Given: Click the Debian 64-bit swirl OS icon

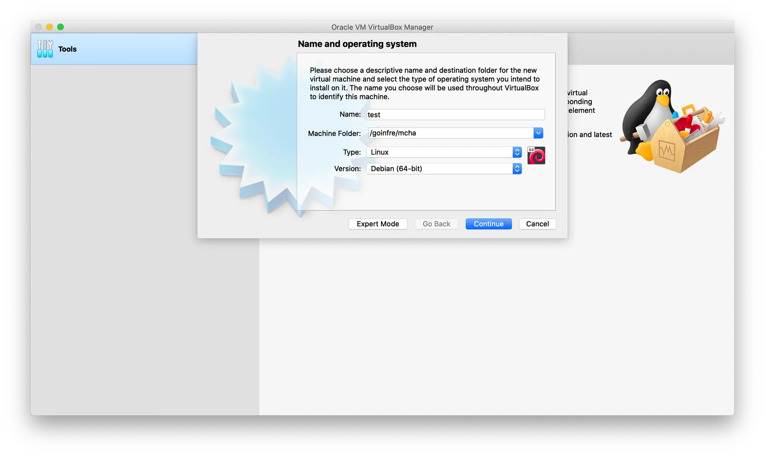Looking at the screenshot, I should (536, 156).
